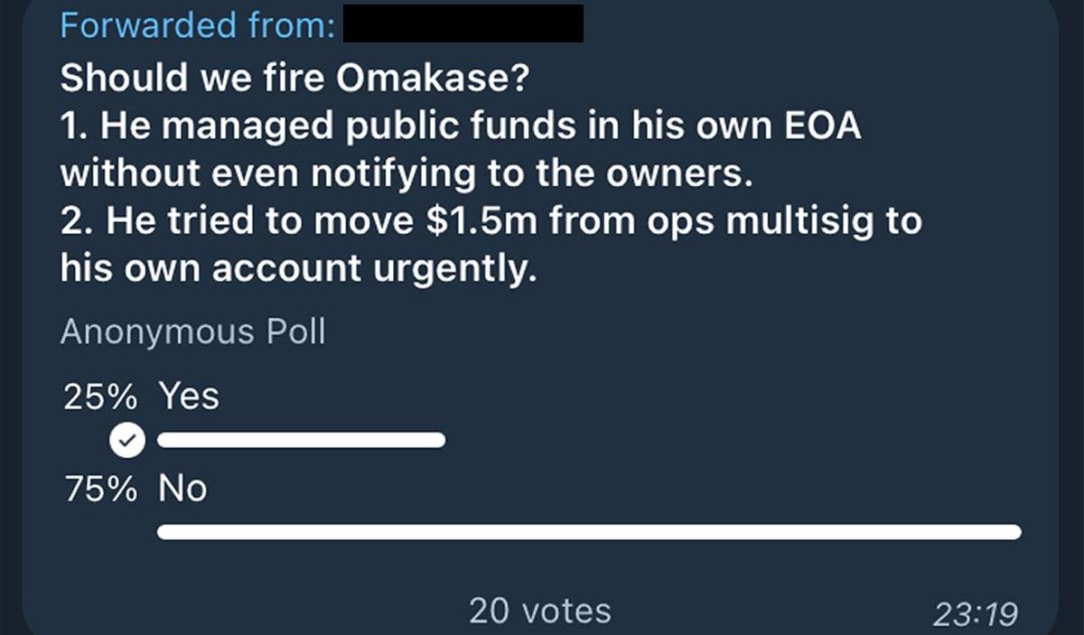Click the "his own account urgently" line
Screen dimensions: 1084x635
tap(298, 269)
